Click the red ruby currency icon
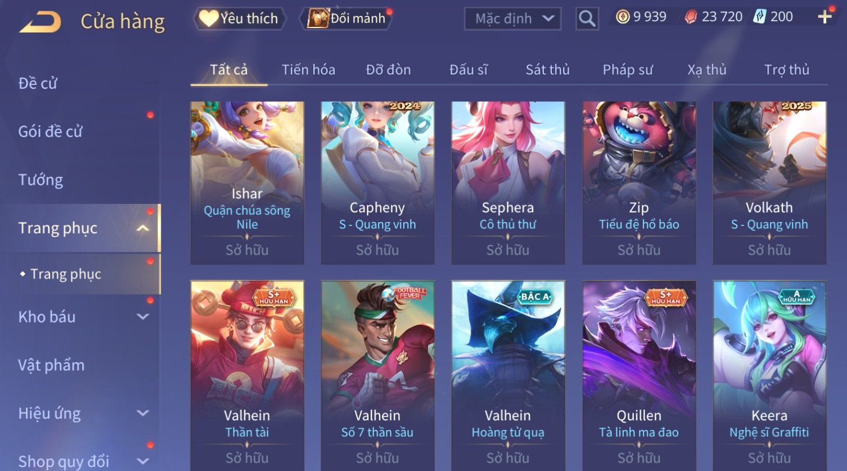Viewport: 847px width, 471px height. [691, 17]
